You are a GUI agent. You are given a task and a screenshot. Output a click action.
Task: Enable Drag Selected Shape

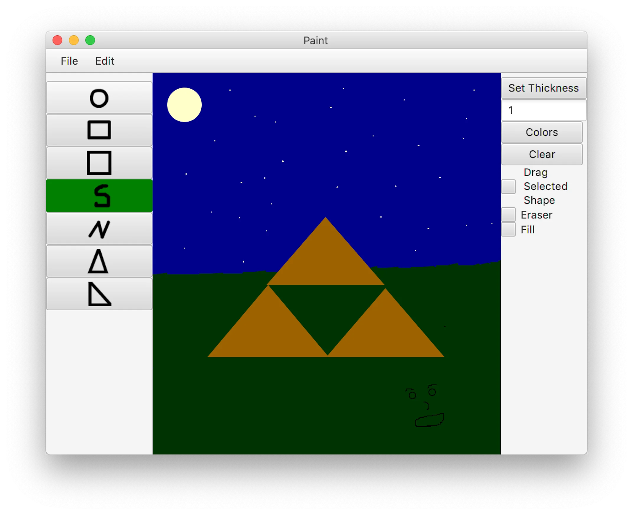(x=508, y=186)
